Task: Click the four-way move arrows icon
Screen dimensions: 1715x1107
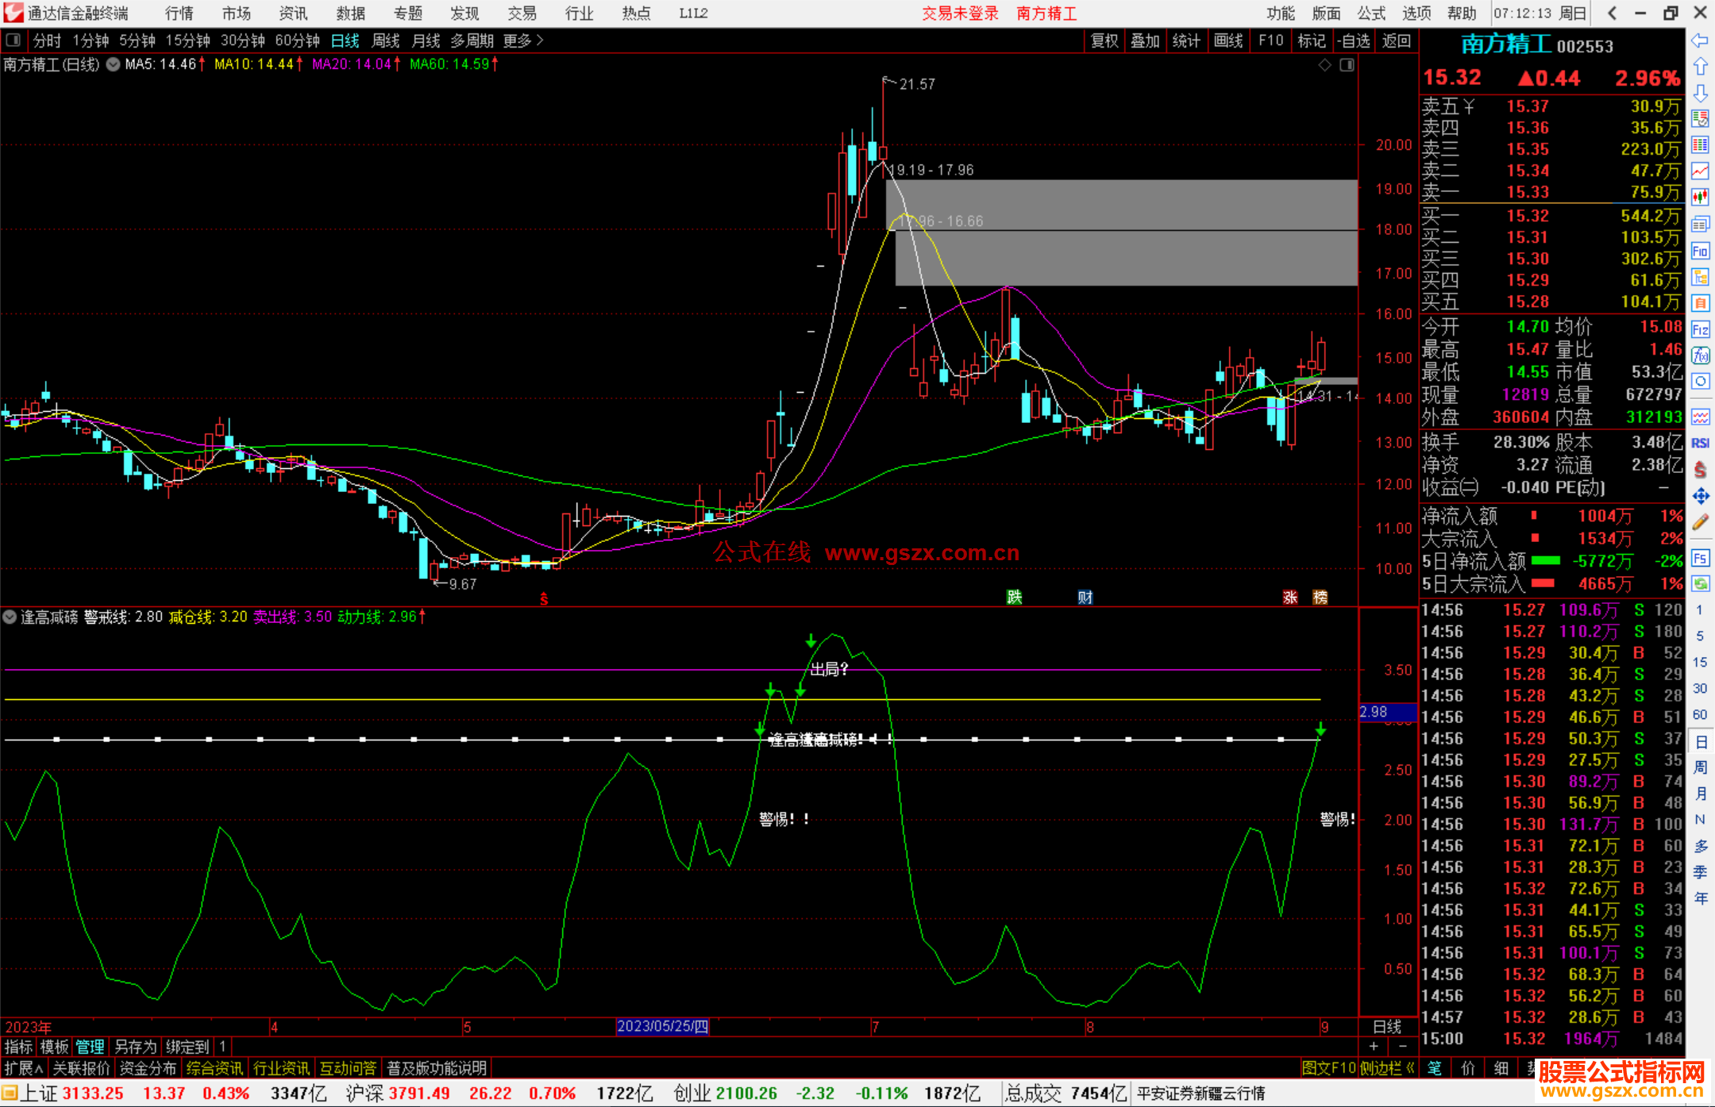Action: pos(1700,496)
